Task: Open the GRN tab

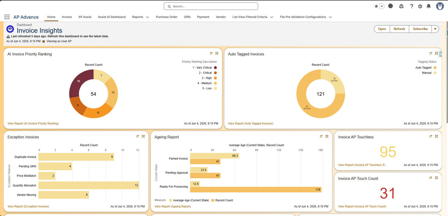Action: pyautogui.click(x=187, y=17)
